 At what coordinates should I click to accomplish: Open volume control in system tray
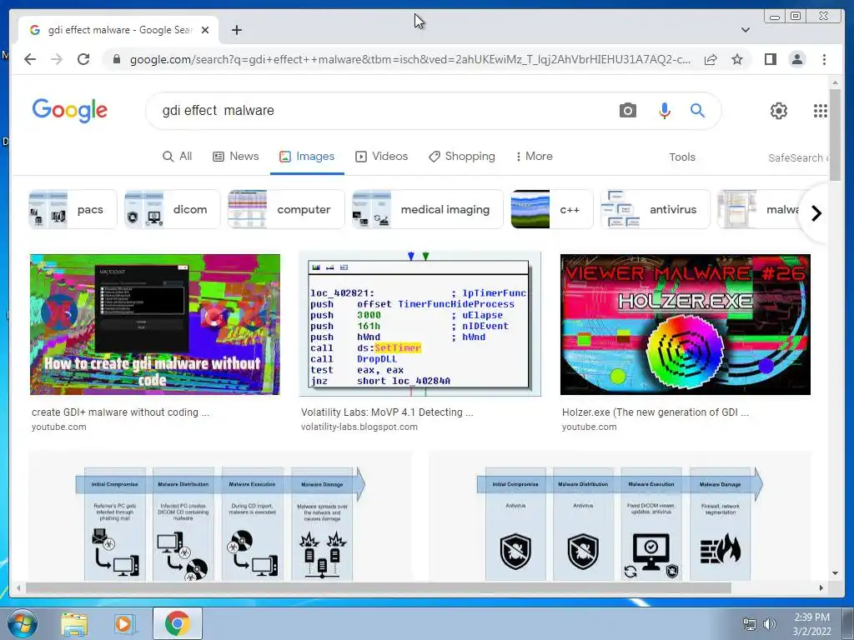click(x=770, y=624)
